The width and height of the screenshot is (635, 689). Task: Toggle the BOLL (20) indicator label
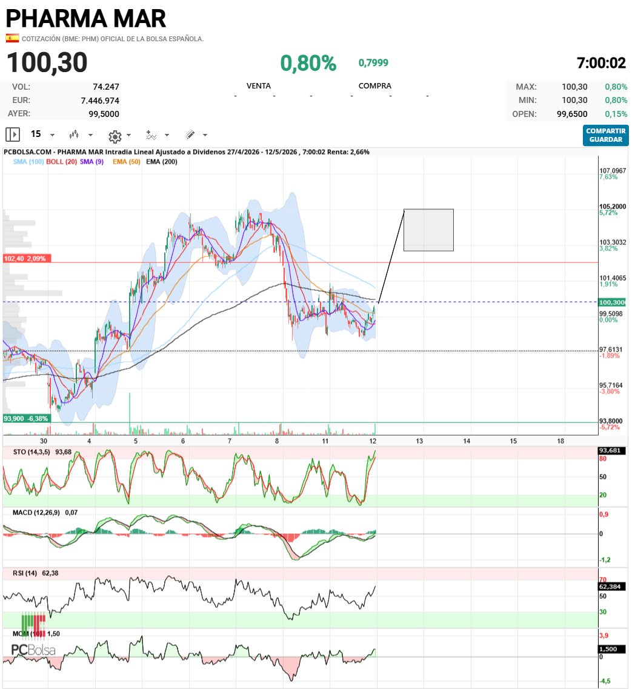pos(62,162)
